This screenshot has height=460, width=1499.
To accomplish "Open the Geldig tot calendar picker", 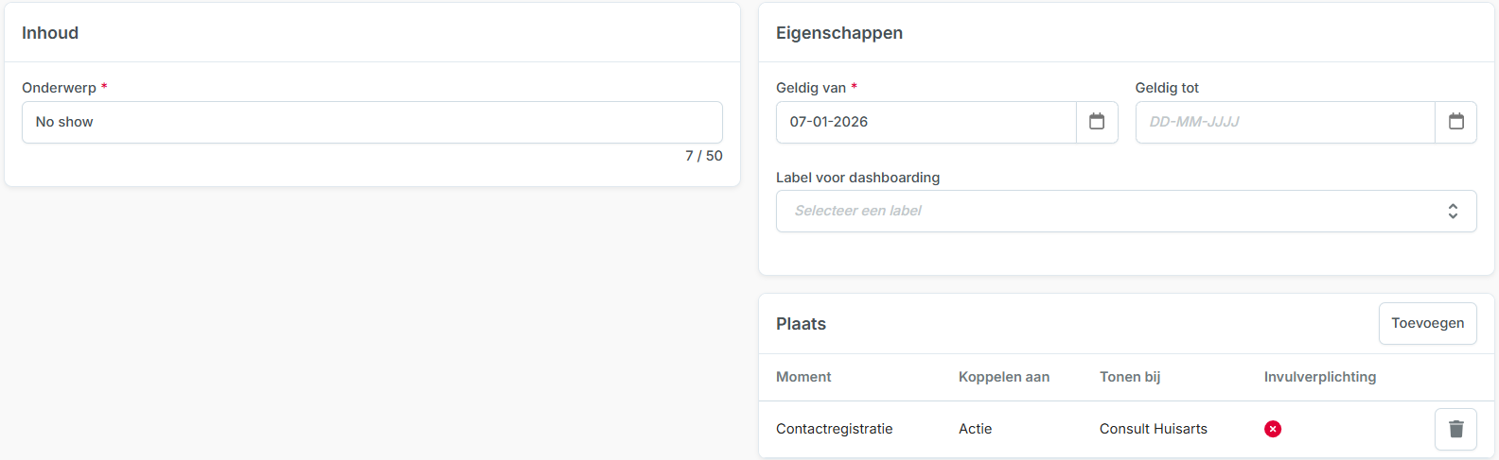I will coord(1455,122).
